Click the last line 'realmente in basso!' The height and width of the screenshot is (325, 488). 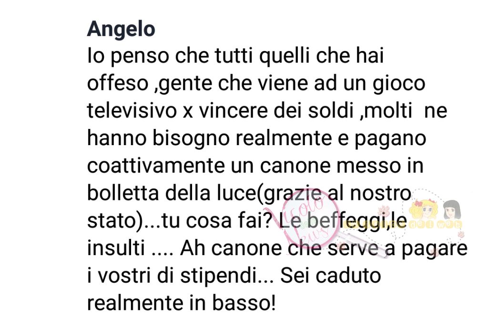(x=182, y=303)
